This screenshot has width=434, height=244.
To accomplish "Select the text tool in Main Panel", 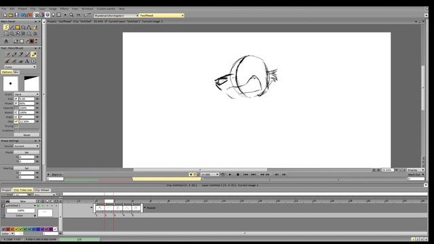I will (6, 41).
